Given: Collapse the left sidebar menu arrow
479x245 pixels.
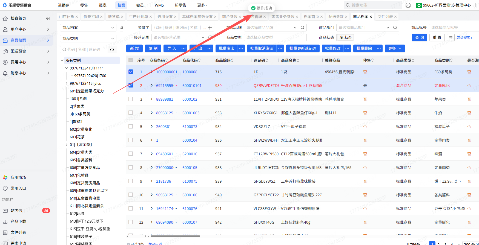Looking at the screenshot, I should (x=48, y=18).
